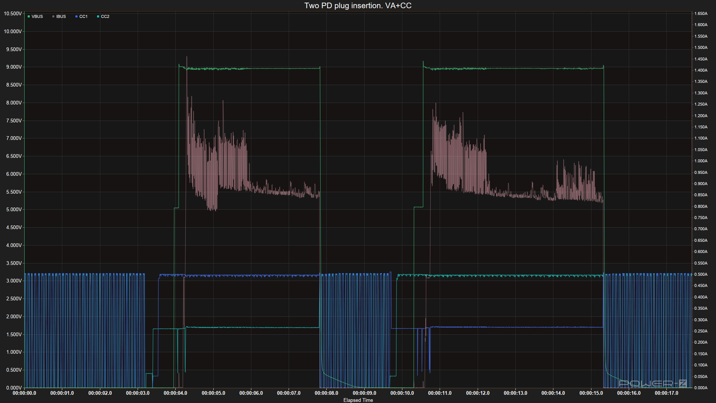This screenshot has width=716, height=403.
Task: Toggle the IBUS legend label
Action: tap(61, 16)
